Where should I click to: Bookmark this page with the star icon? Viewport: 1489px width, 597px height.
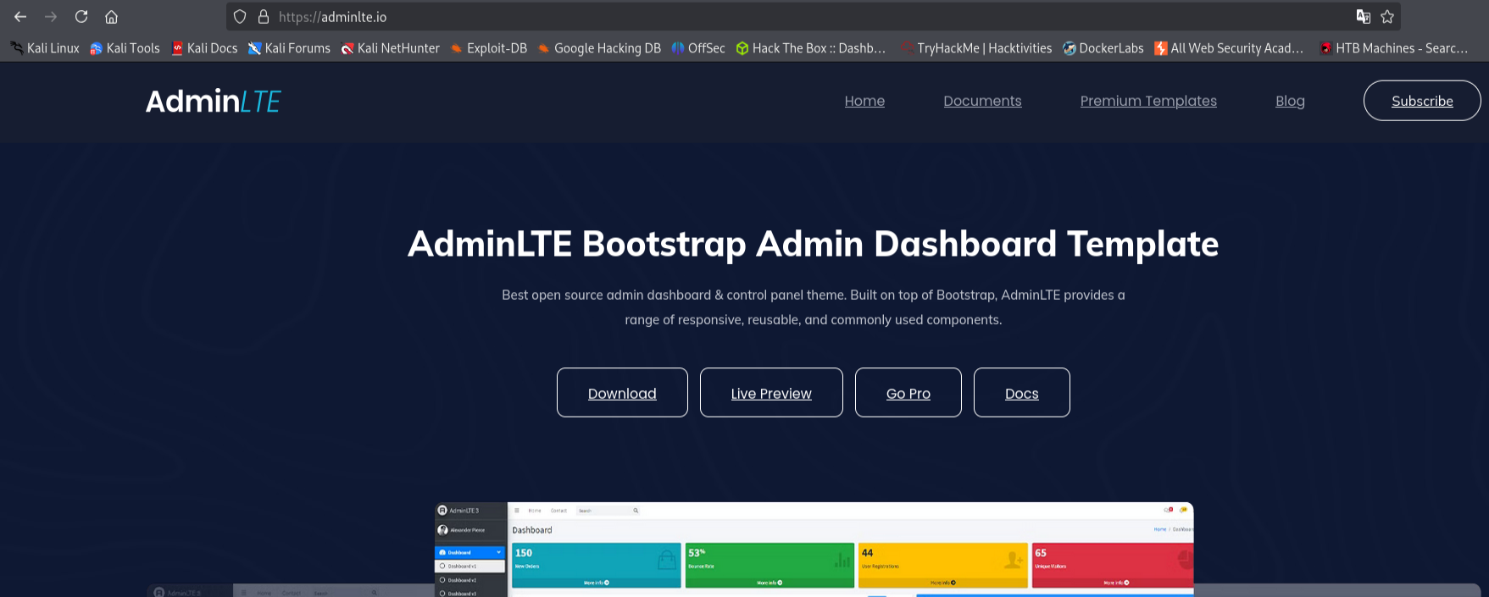(1387, 17)
